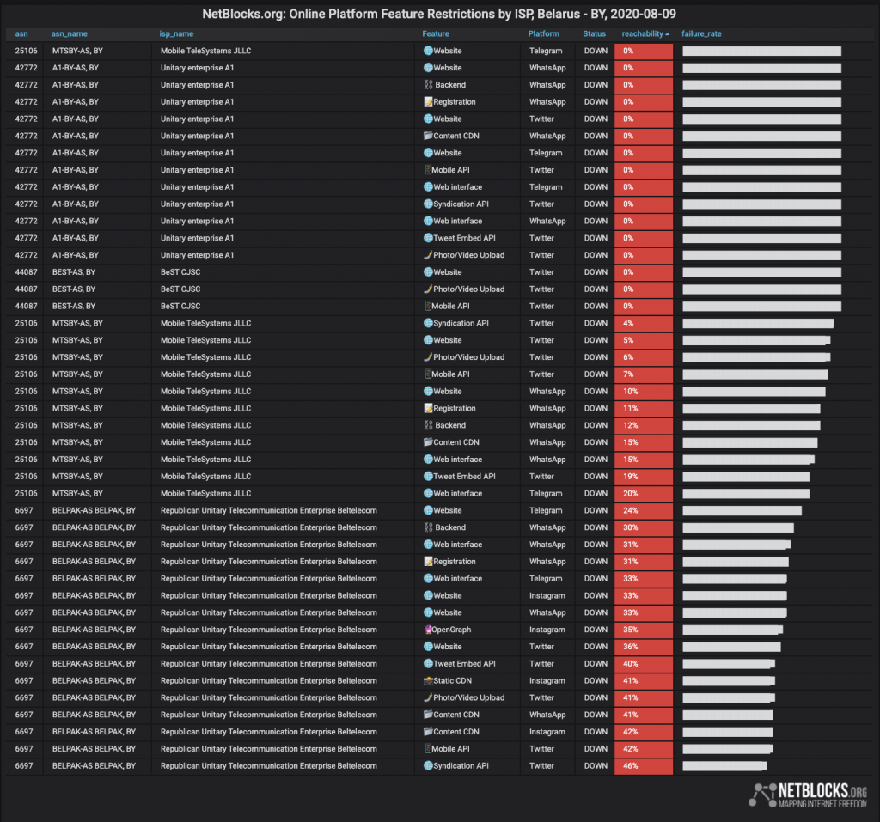
Task: Click the Mobile API icon in Beltelecom 42% row
Action: 428,748
